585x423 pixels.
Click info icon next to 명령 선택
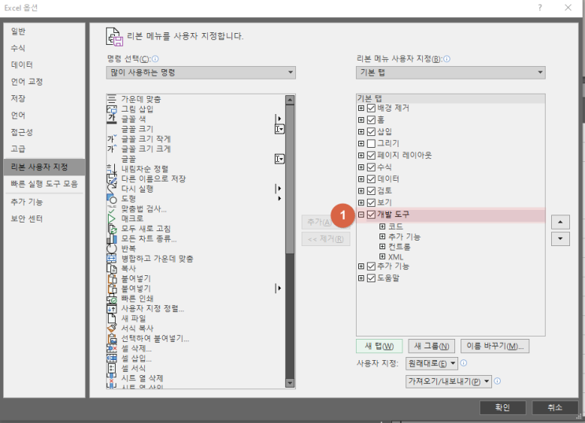(x=155, y=59)
